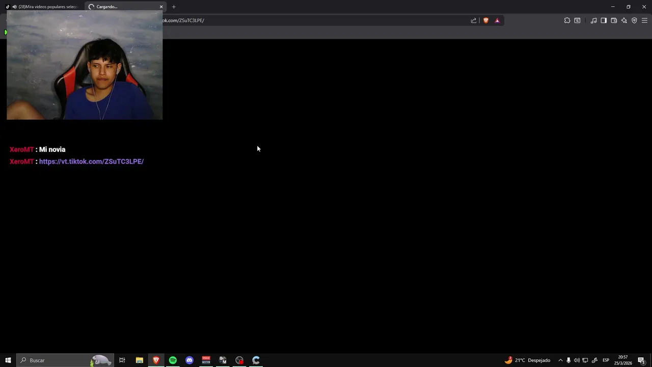Open the BM app taskbar icon
Image resolution: width=652 pixels, height=367 pixels.
[x=223, y=360]
